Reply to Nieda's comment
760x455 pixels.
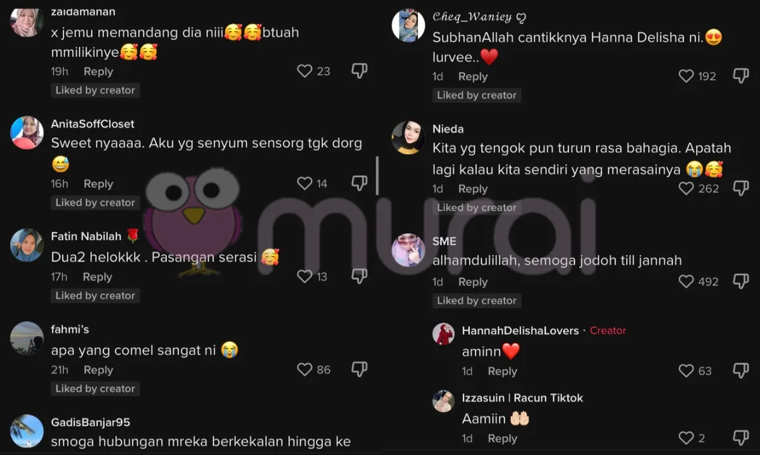473,189
